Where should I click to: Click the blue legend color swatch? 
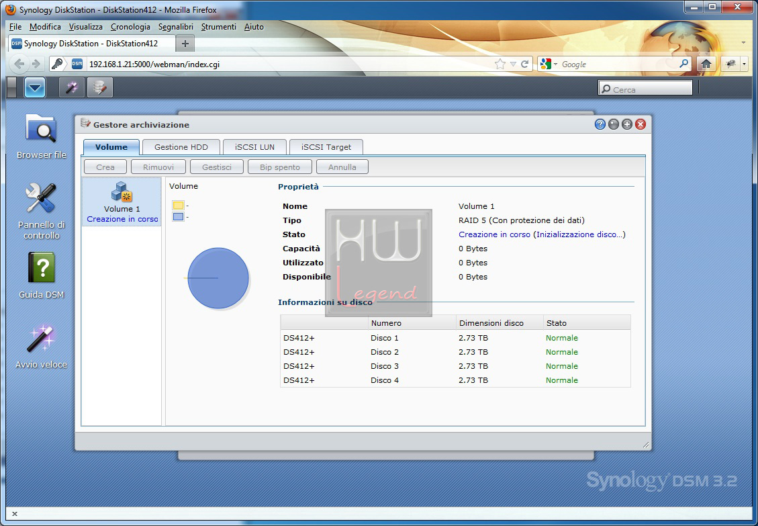[x=179, y=217]
